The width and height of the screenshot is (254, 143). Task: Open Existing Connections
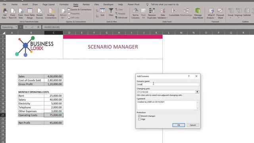coord(51,14)
